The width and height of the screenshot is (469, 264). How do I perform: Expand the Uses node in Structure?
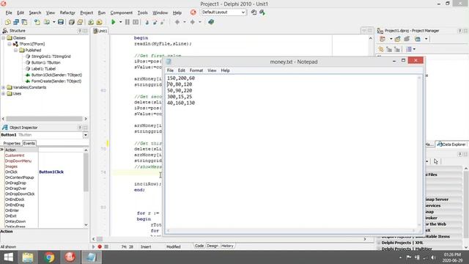coord(3,94)
